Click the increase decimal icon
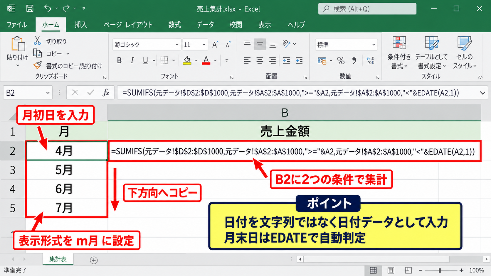This screenshot has height=276, width=491. point(371,60)
